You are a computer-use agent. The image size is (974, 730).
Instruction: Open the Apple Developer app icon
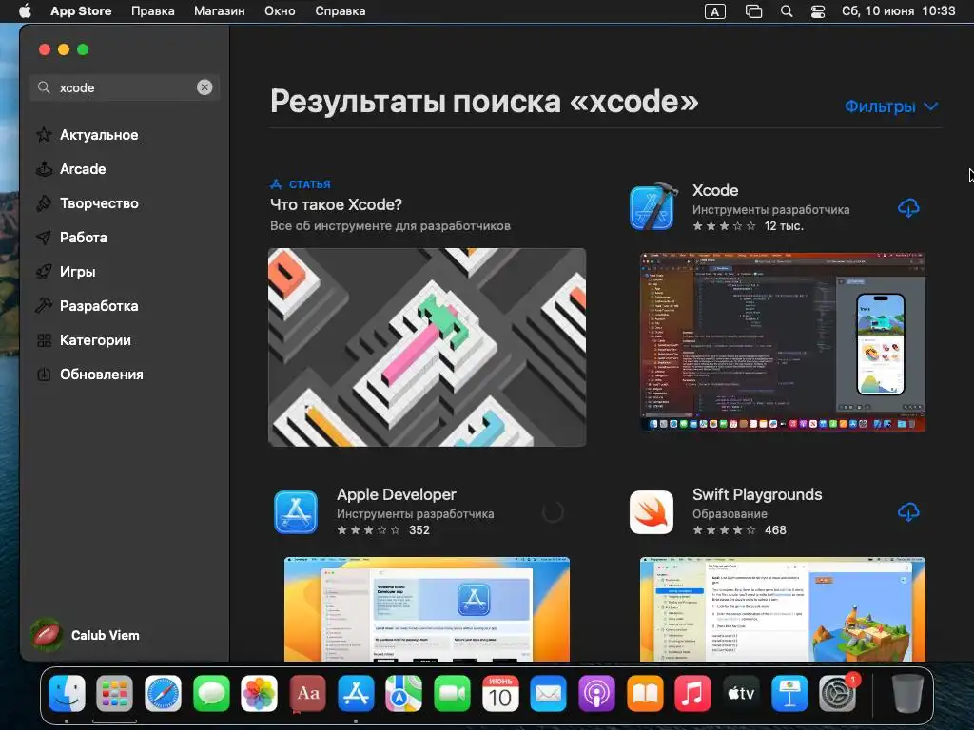[x=296, y=512]
